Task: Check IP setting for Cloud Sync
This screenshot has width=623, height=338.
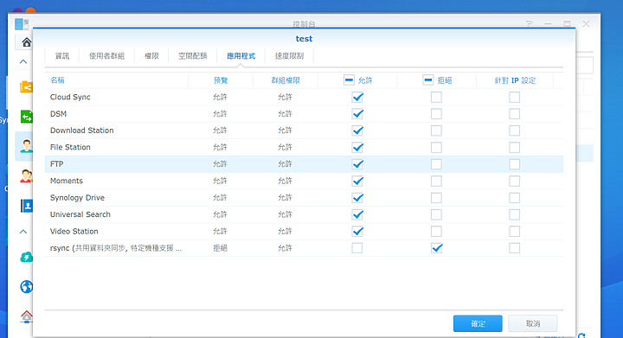Action: point(515,97)
